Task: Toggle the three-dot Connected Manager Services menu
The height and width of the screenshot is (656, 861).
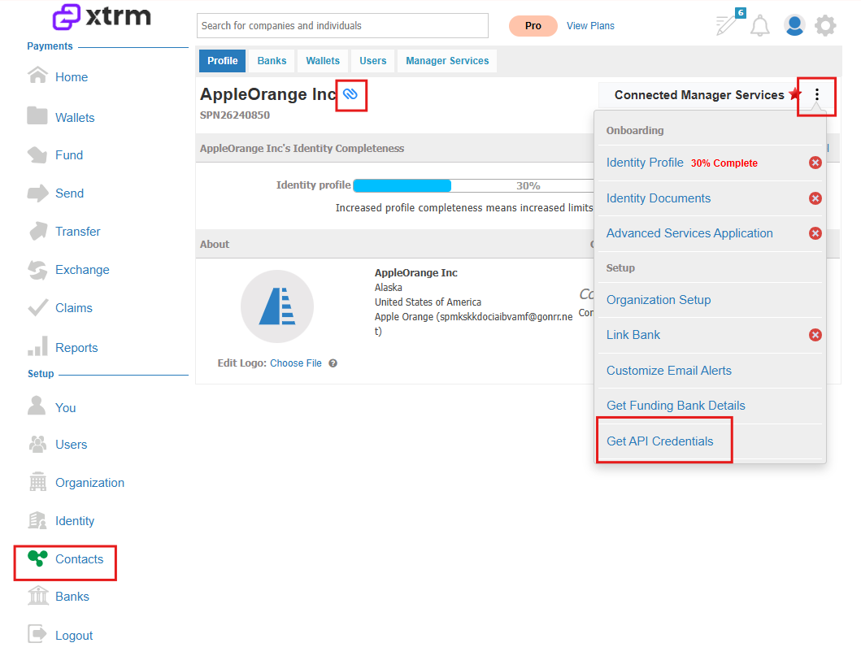Action: 817,94
